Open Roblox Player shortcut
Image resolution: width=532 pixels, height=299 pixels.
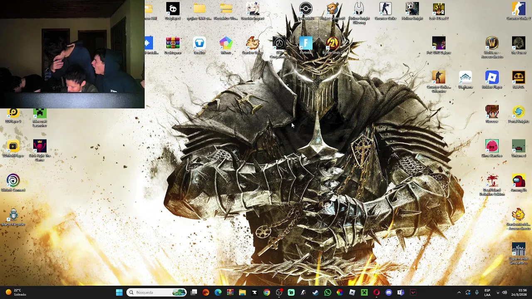pyautogui.click(x=492, y=80)
